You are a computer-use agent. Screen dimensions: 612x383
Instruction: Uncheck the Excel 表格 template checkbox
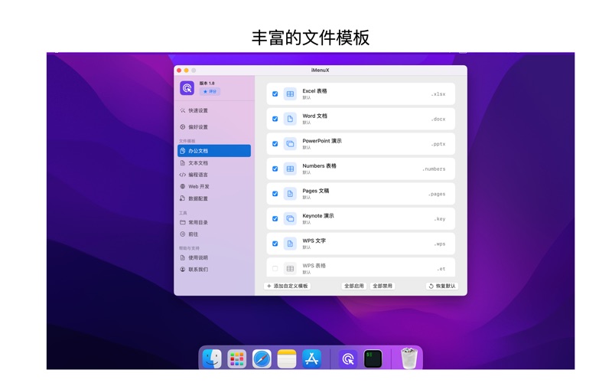point(275,93)
